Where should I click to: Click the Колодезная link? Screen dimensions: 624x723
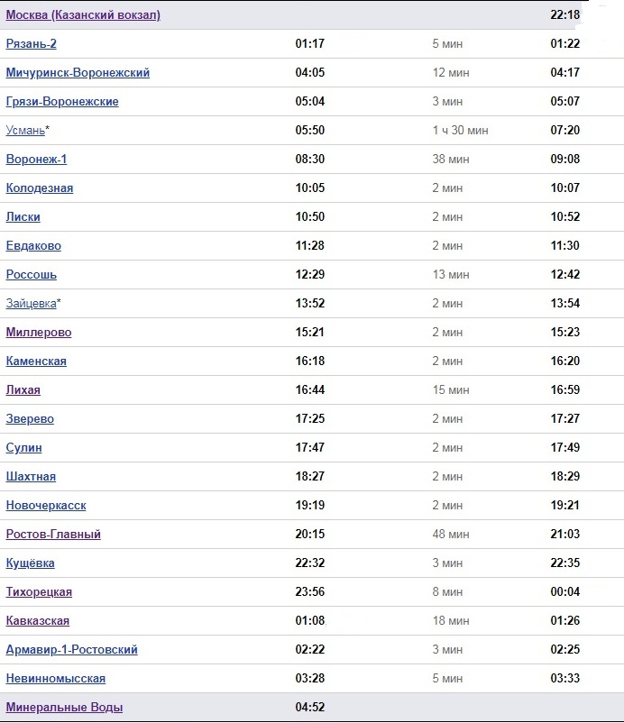tap(40, 188)
